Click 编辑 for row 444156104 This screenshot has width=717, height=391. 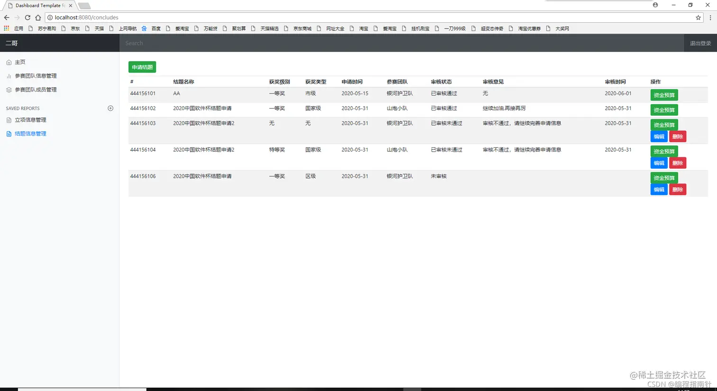(659, 163)
